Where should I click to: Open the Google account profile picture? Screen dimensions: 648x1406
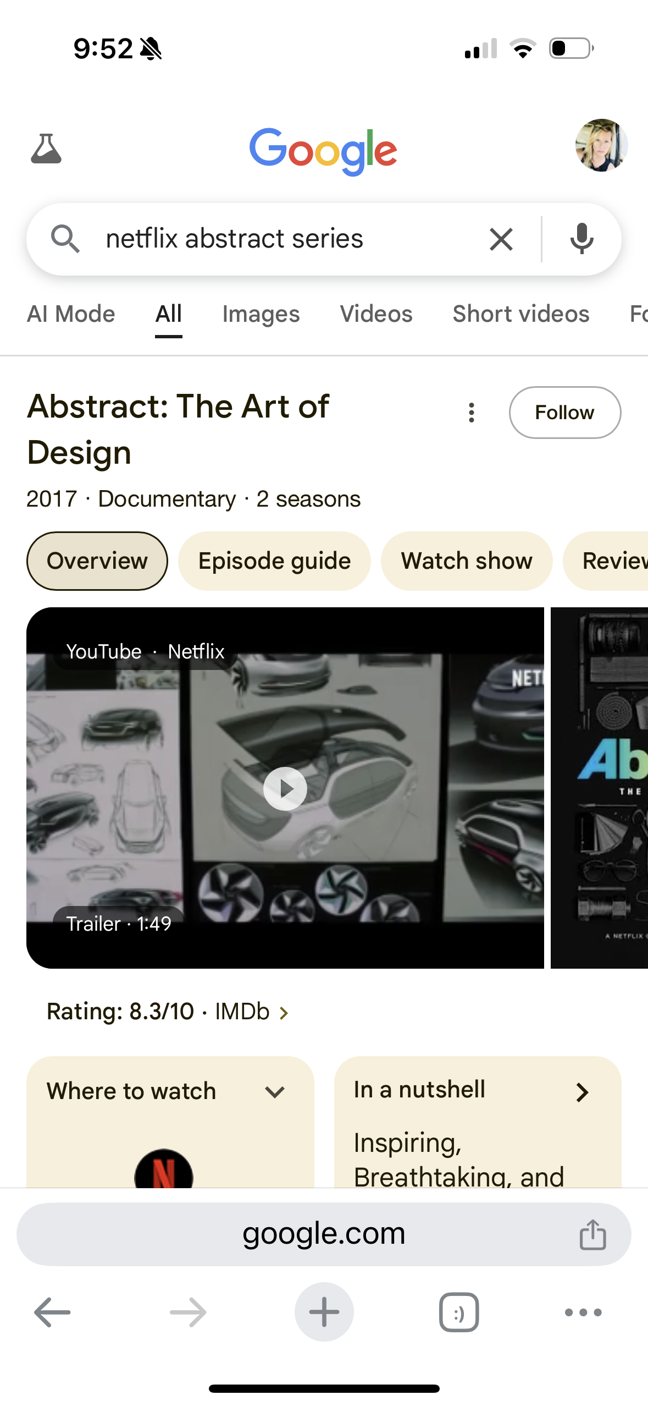tap(601, 145)
